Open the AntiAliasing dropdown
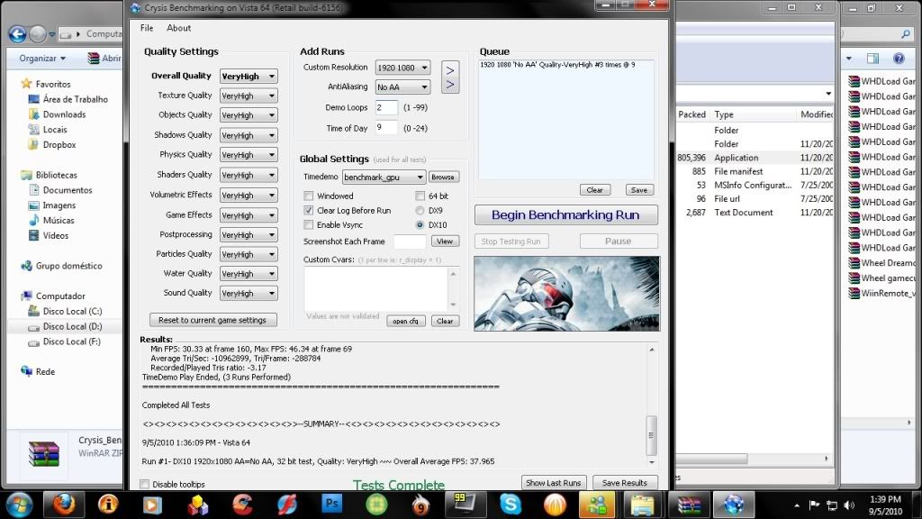Screen dimensions: 922x519 coord(402,87)
